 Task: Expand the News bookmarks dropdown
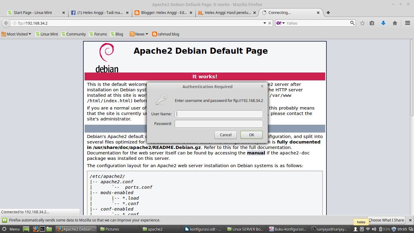[x=139, y=34]
